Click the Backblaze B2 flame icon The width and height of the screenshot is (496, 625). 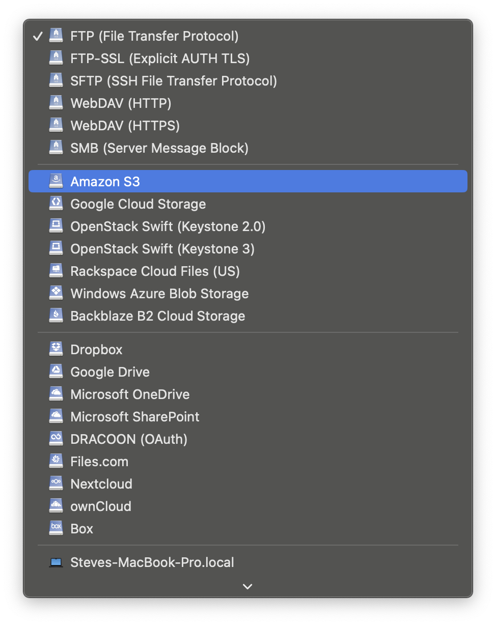click(56, 316)
